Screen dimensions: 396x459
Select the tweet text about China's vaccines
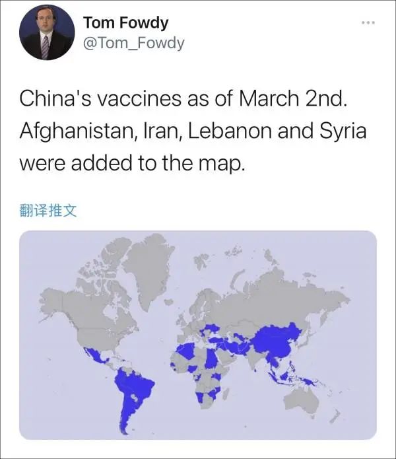(193, 131)
